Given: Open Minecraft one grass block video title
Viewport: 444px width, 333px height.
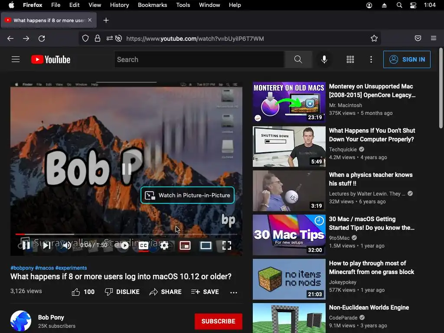Looking at the screenshot, I should 372,268.
